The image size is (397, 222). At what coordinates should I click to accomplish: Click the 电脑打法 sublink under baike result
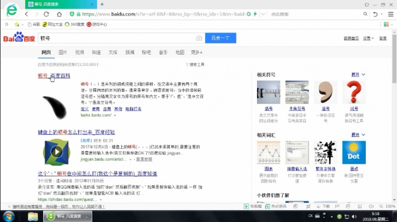point(133,109)
